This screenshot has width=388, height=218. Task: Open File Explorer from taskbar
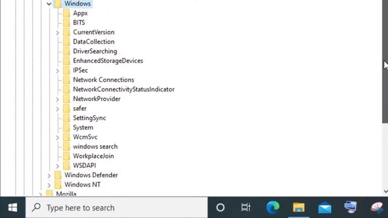point(299,207)
